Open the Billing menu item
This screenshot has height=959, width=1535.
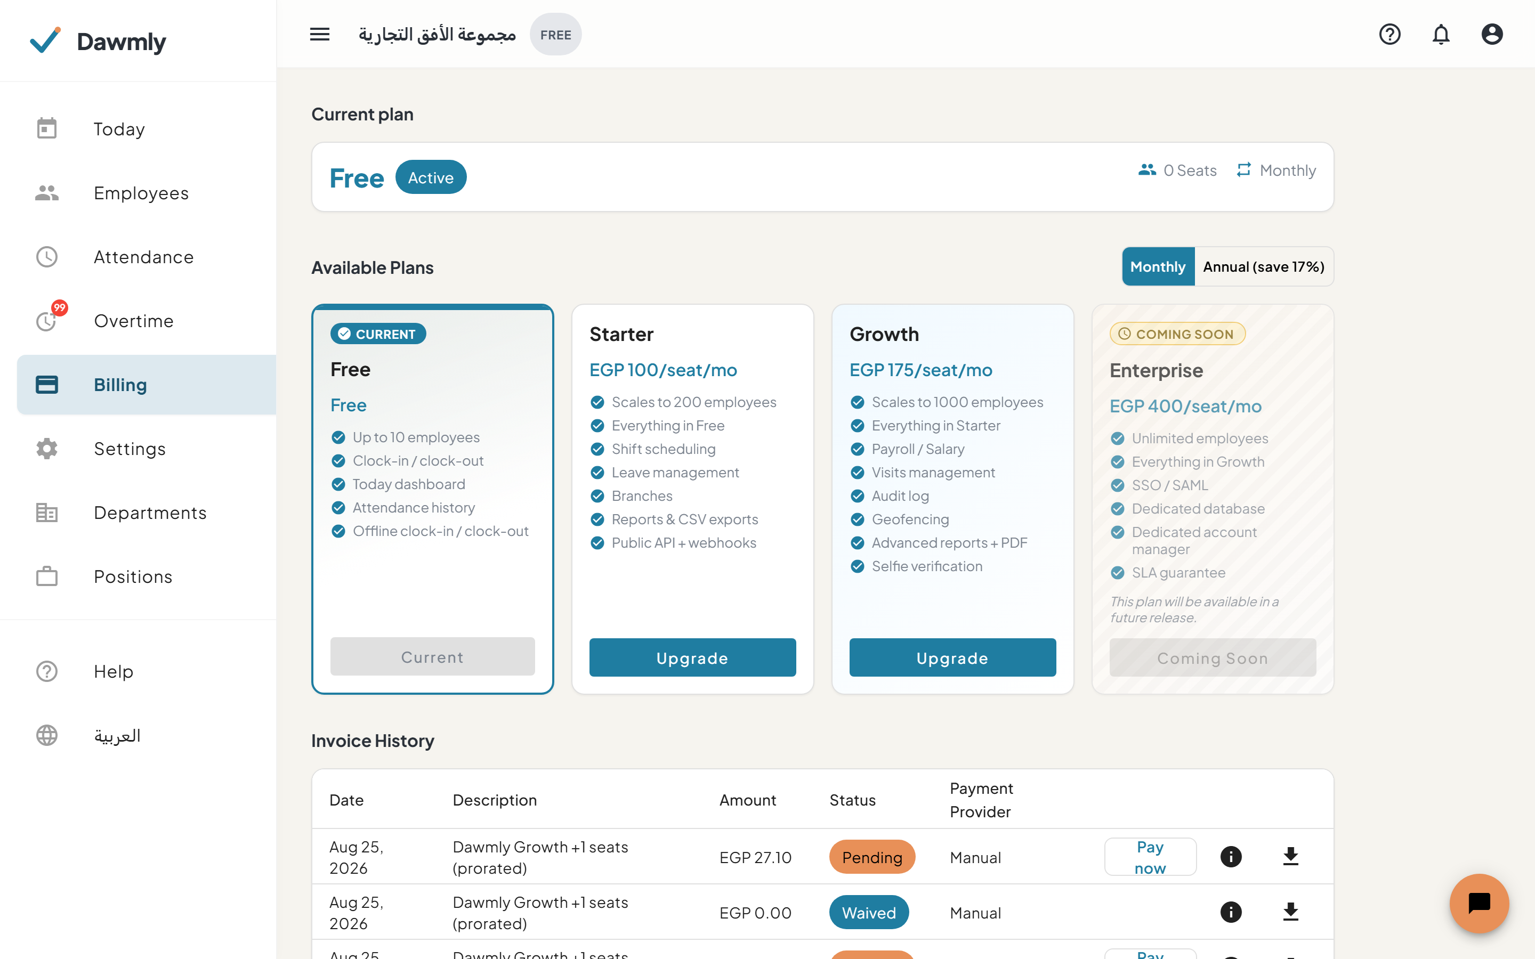point(147,384)
